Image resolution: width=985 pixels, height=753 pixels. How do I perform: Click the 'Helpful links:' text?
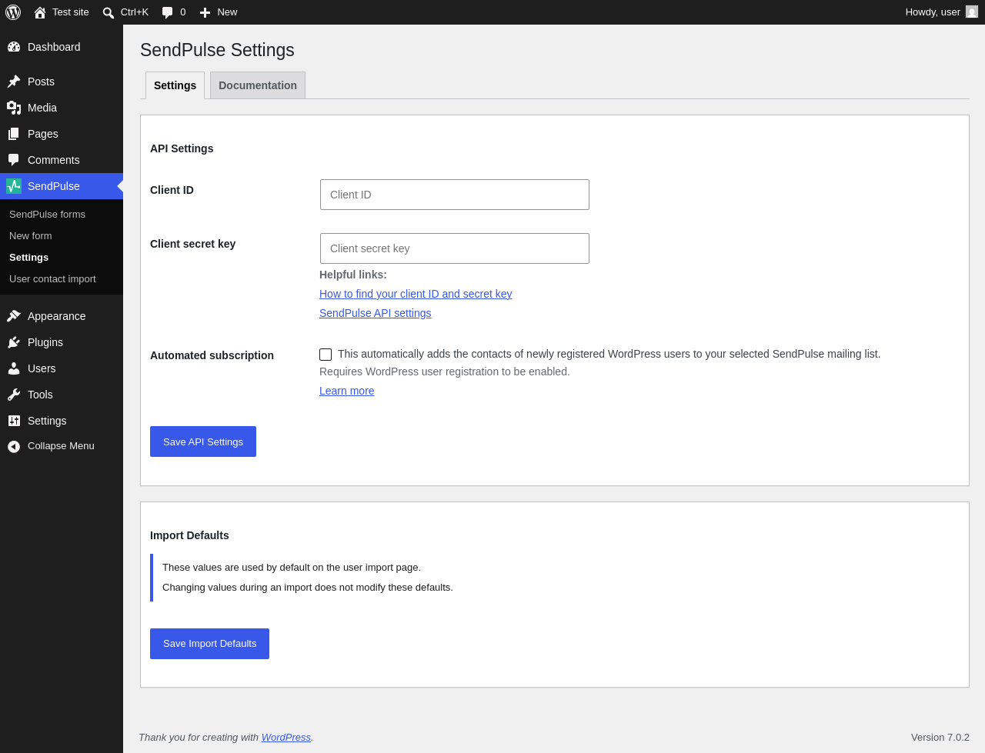pyautogui.click(x=353, y=275)
